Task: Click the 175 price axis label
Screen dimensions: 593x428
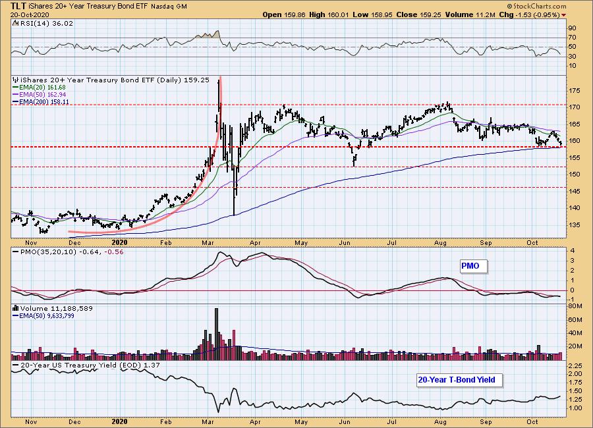Action: [x=574, y=91]
